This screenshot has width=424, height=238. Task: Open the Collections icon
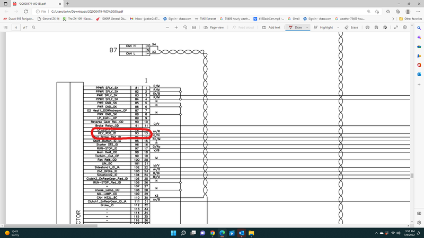pos(397,12)
